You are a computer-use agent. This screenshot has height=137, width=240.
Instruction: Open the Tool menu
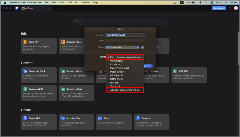tap(70, 3)
